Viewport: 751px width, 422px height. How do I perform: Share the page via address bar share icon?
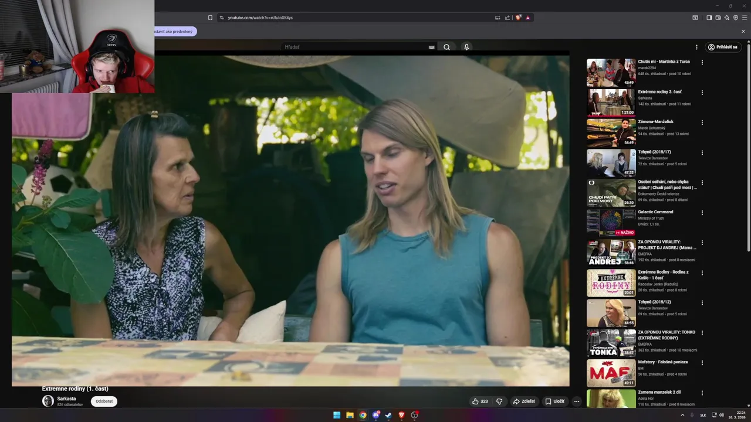(508, 18)
